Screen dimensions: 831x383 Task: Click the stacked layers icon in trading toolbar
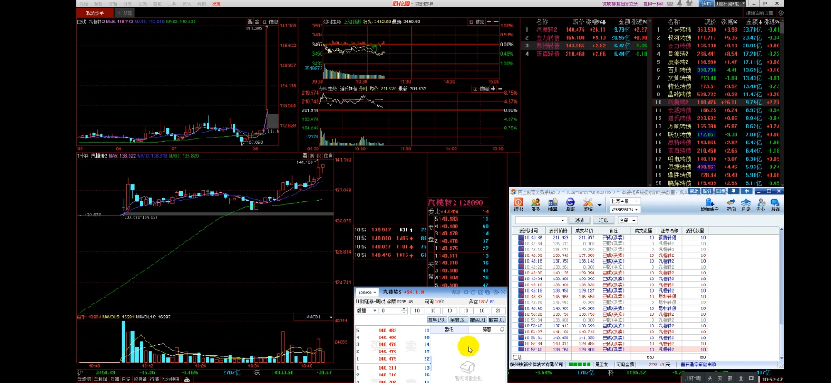click(746, 202)
